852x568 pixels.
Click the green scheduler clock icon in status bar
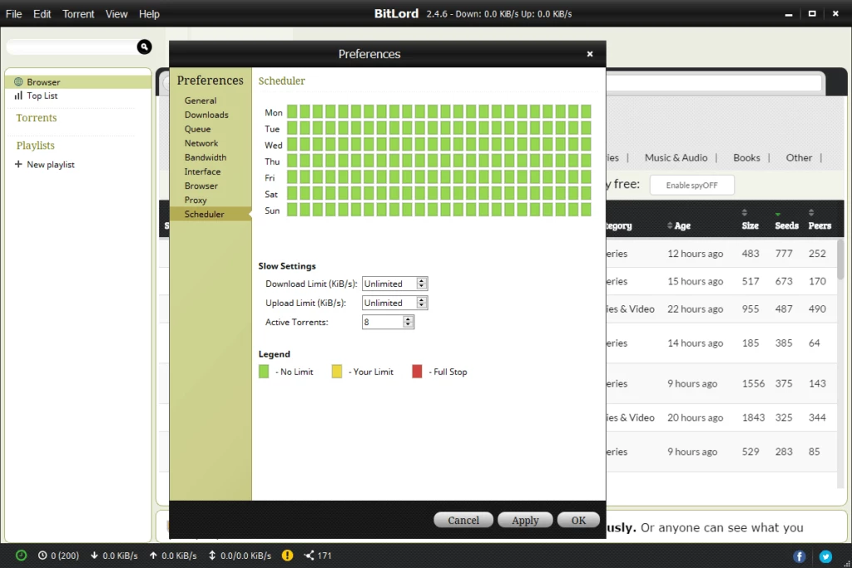click(x=21, y=556)
